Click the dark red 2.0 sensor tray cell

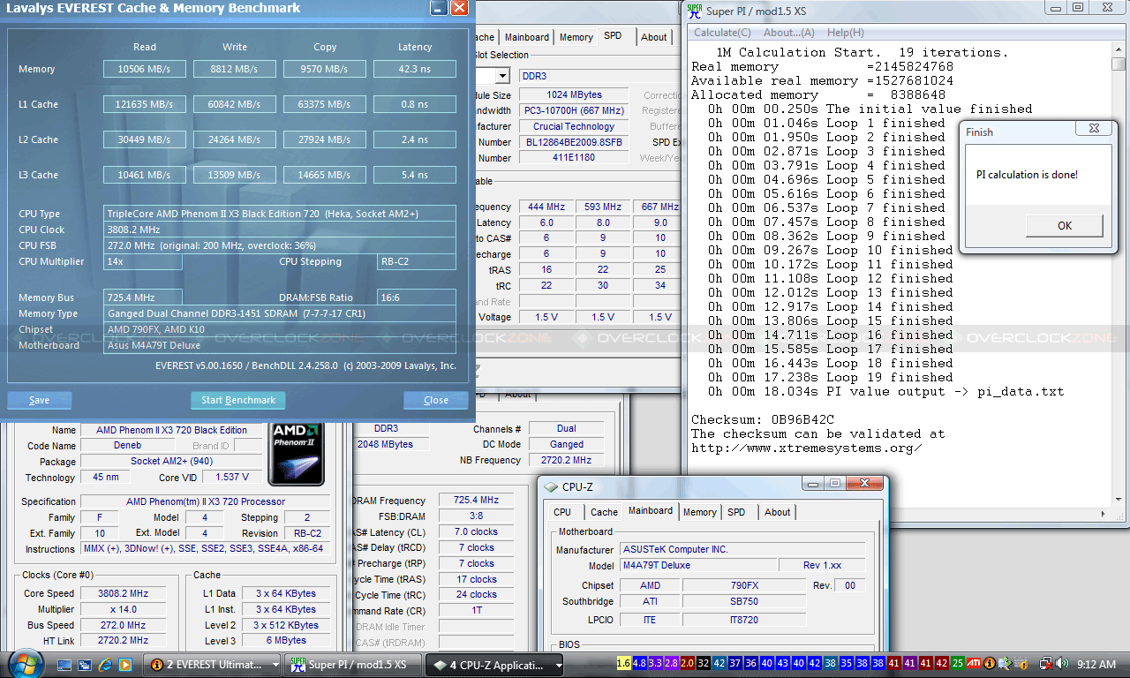687,663
